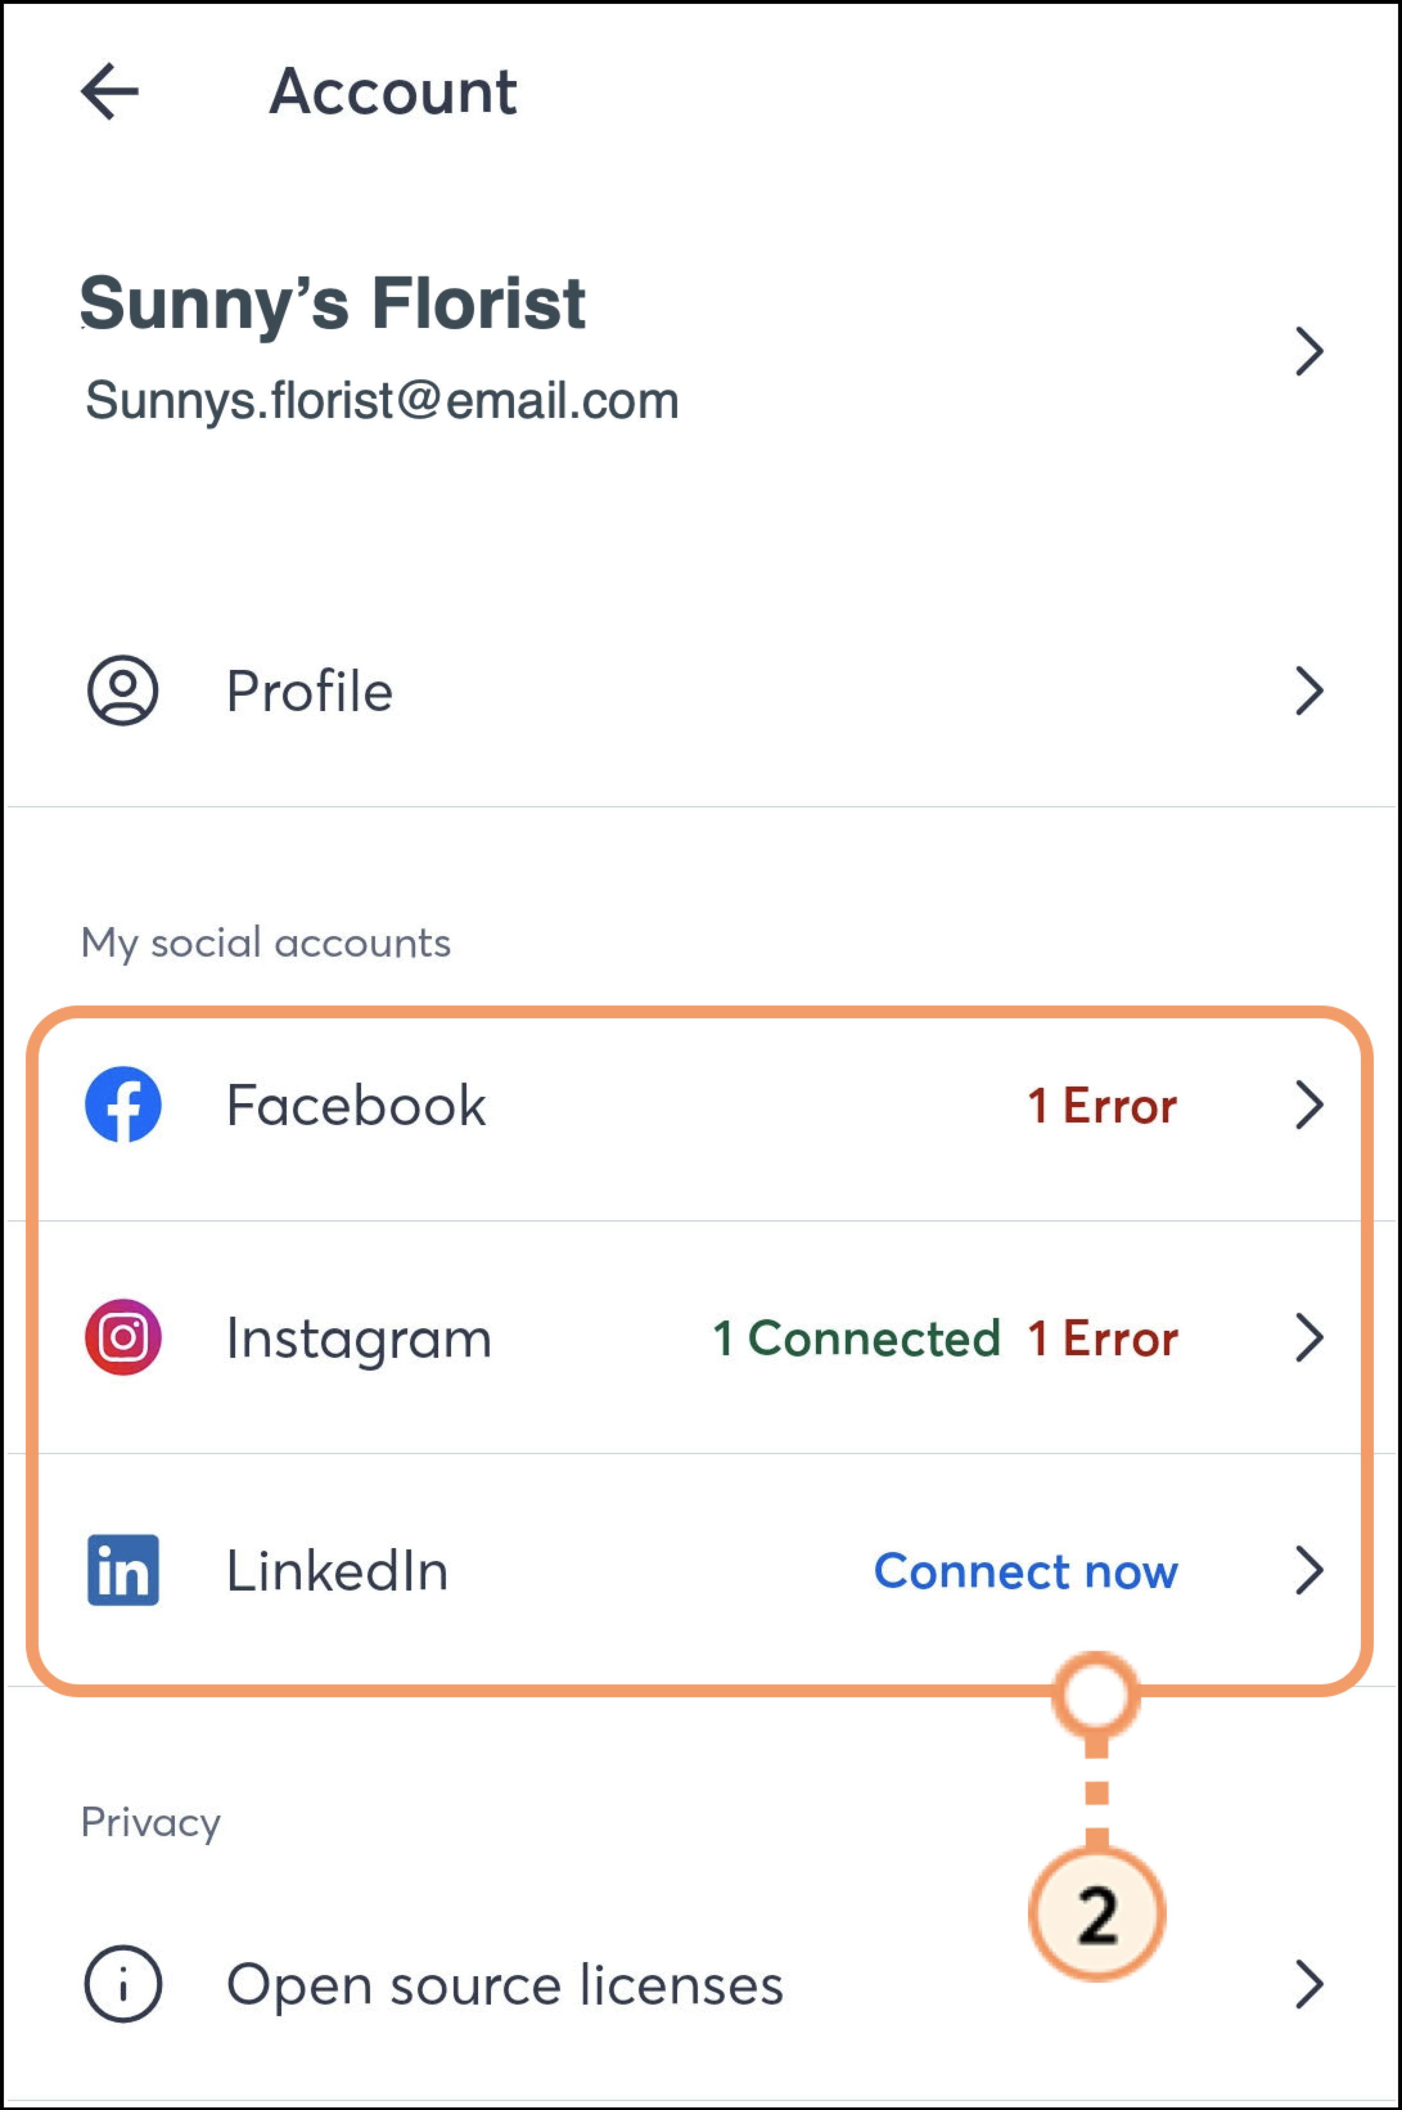1402x2110 pixels.
Task: Click the open source licenses info icon
Action: (123, 1984)
